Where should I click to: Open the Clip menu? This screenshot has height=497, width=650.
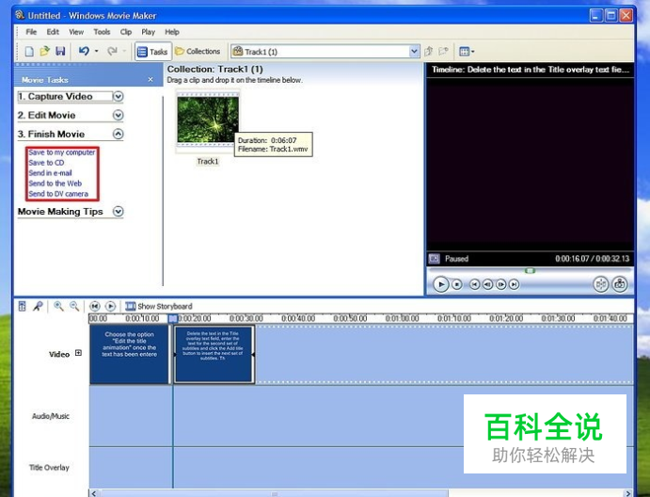pyautogui.click(x=126, y=32)
